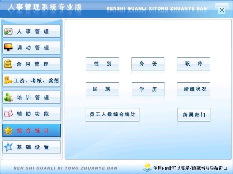Click the green person icon for 培训管理
Screen dimensions: 233x174
click(x=8, y=97)
